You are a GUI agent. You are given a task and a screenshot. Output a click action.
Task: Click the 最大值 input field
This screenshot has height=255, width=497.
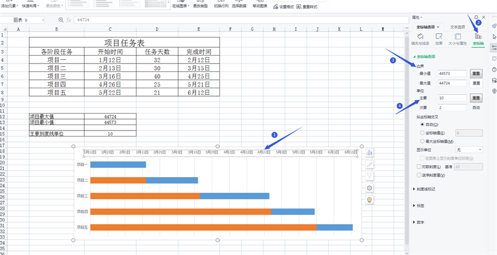point(452,83)
